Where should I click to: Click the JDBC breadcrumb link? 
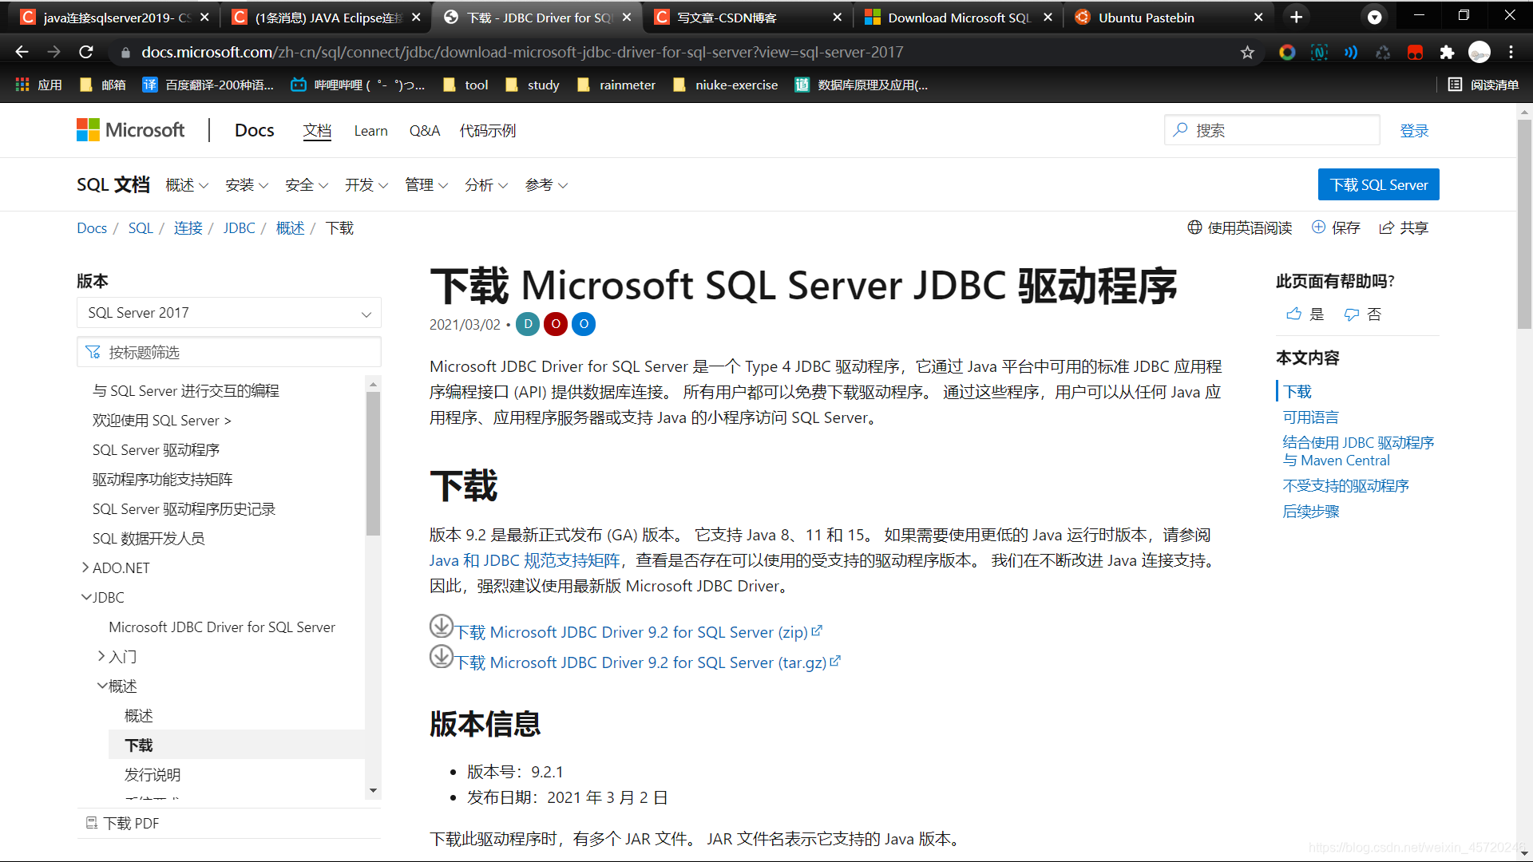(239, 228)
